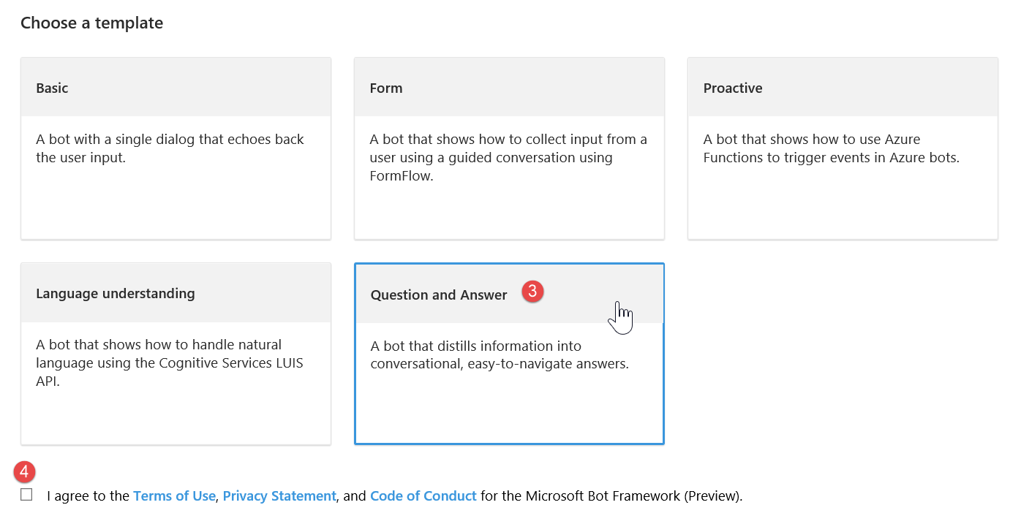
Task: Check the agreement checkbox
Action: tap(27, 495)
